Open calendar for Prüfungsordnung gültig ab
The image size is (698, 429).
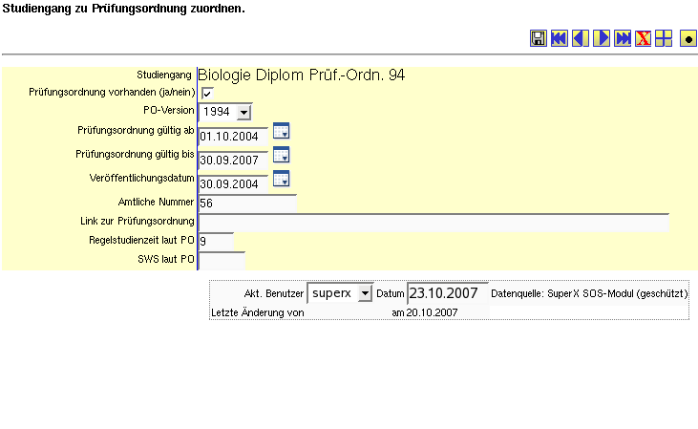pyautogui.click(x=281, y=132)
